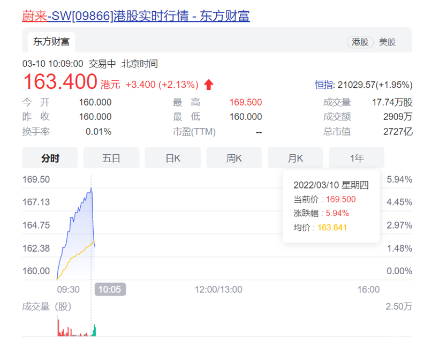This screenshot has height=340, width=439.
Task: Click the 164.75 y-axis price label
Action: tap(36, 225)
